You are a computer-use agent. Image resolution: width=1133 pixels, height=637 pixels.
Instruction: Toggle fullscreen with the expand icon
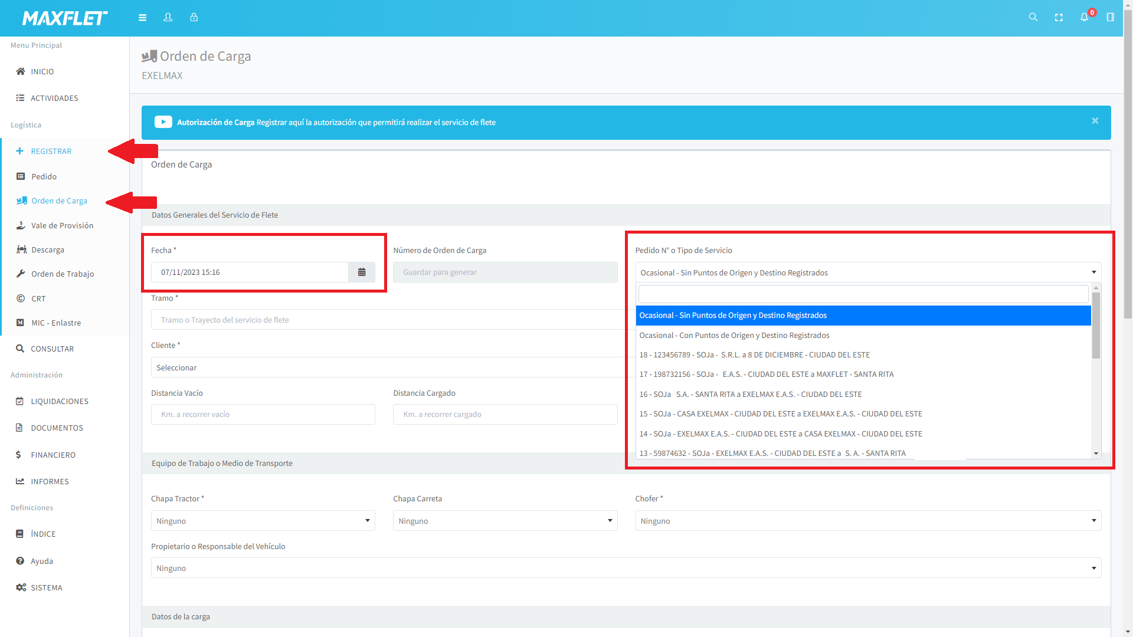click(1059, 18)
